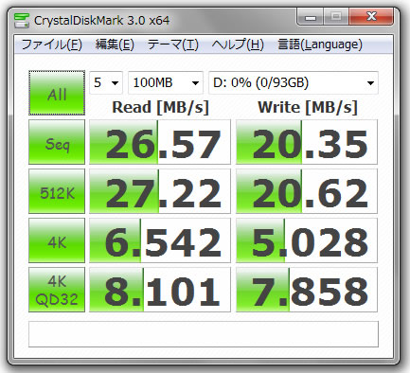
Task: Select the 512K write result 20.62
Action: pyautogui.click(x=307, y=191)
